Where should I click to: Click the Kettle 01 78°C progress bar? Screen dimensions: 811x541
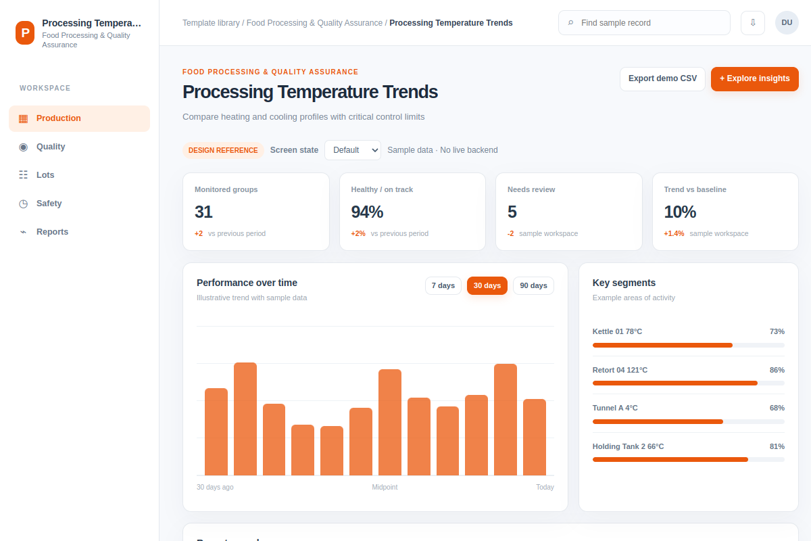689,345
